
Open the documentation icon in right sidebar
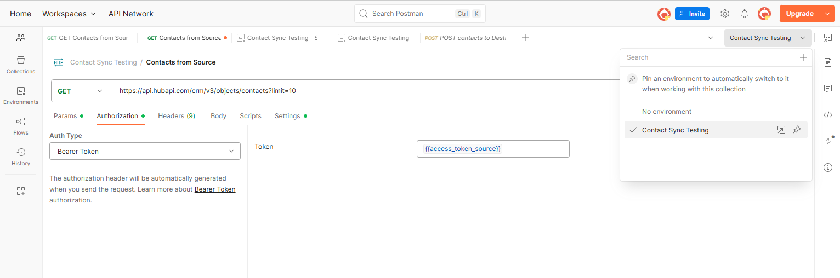[828, 62]
